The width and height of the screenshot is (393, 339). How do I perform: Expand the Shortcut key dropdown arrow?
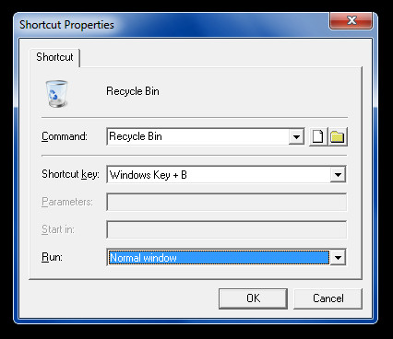(338, 175)
